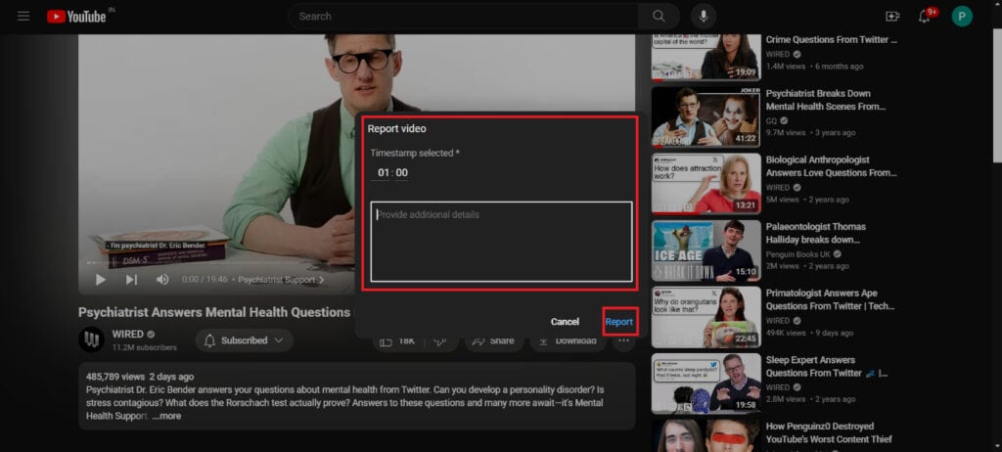Play the video
This screenshot has height=452, width=1002.
coord(101,280)
